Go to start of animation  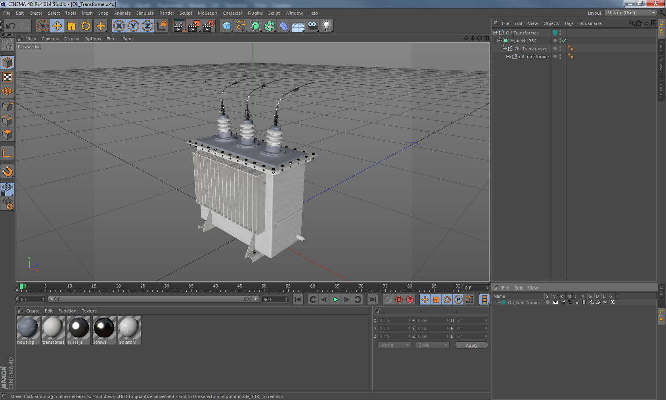[x=298, y=299]
